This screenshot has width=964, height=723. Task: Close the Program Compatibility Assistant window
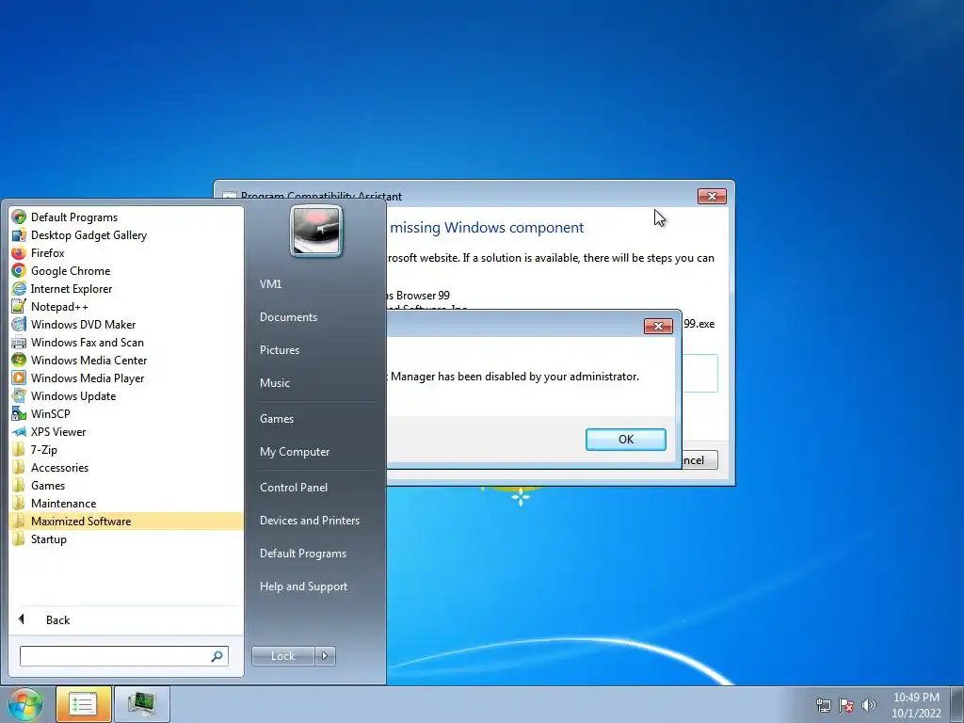pyautogui.click(x=712, y=196)
